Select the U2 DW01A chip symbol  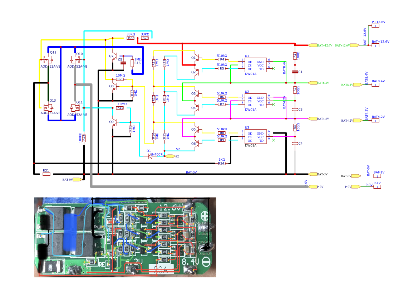click(255, 101)
